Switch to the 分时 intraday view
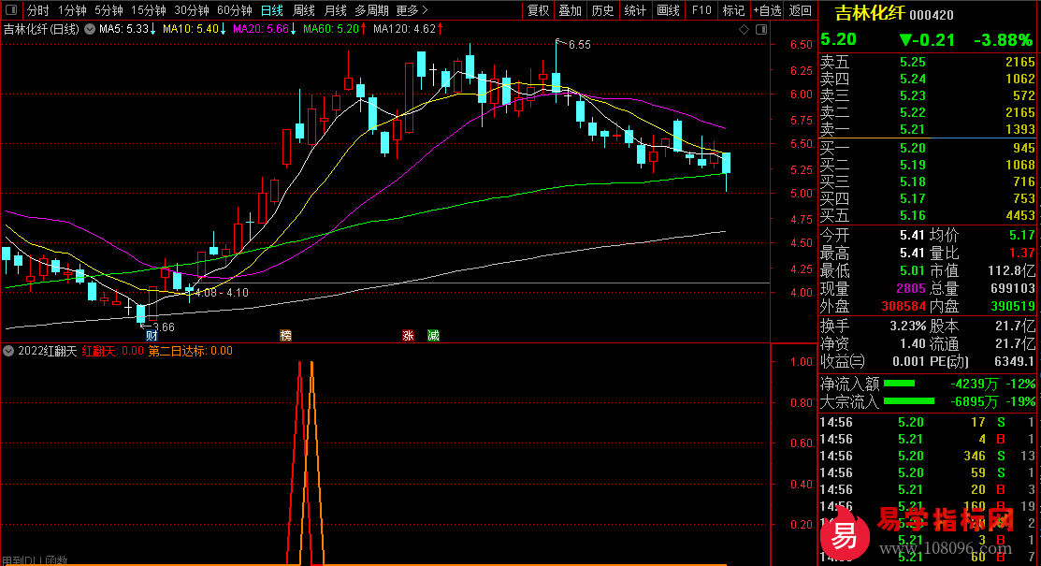The height and width of the screenshot is (566, 1041). (x=37, y=10)
